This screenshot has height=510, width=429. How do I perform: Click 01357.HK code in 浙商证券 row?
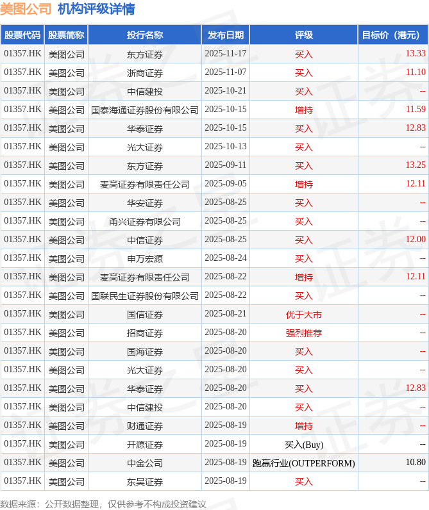pos(22,72)
